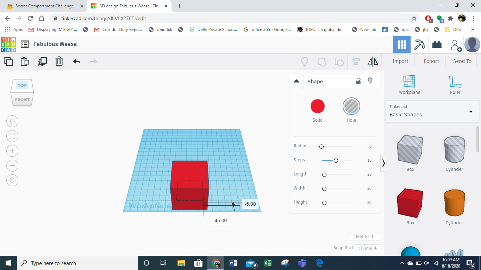Select the red Box shape
Screen dimensions: 481x270
click(x=410, y=203)
